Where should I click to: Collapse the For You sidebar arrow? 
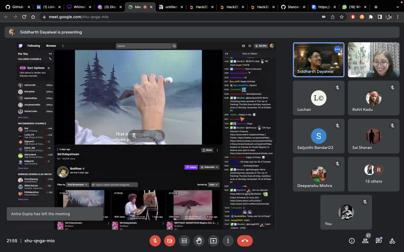coord(50,54)
